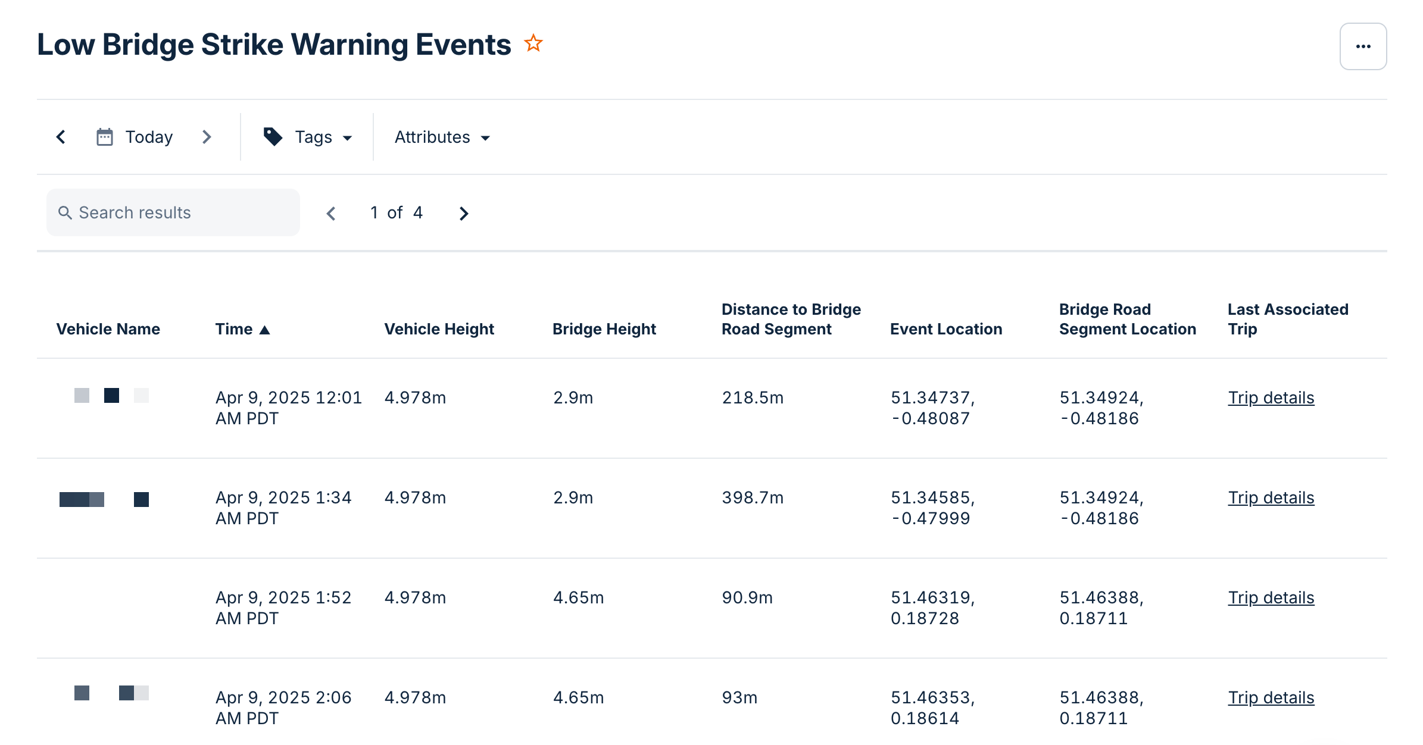
Task: Click the sort arrow on the Time column
Action: tap(265, 328)
